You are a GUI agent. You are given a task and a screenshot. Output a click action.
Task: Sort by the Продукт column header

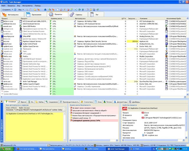pyautogui.click(x=35, y=18)
